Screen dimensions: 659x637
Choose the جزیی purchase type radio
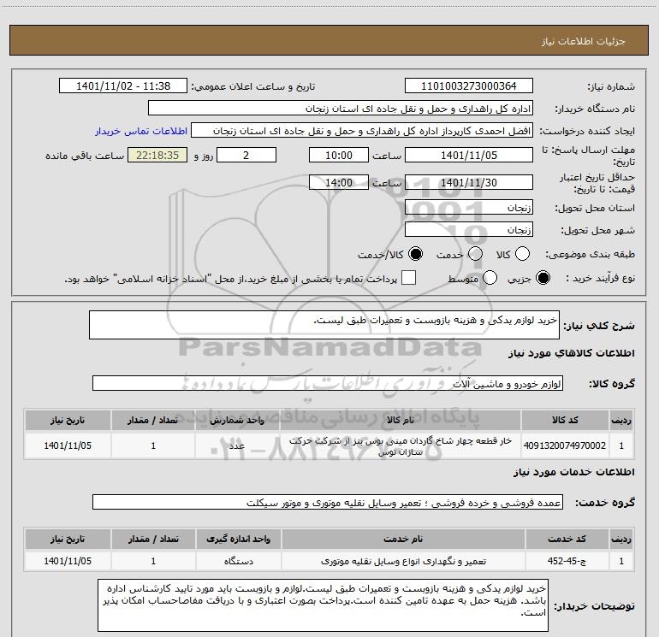(543, 278)
